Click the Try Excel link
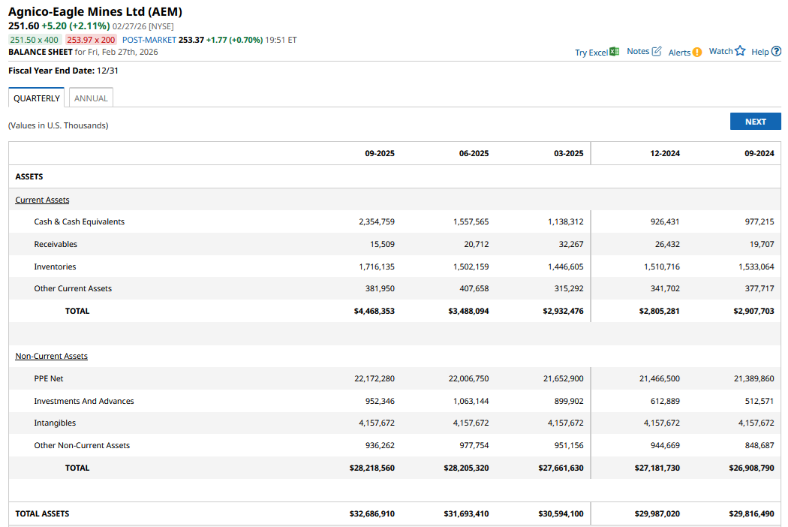 coord(591,53)
